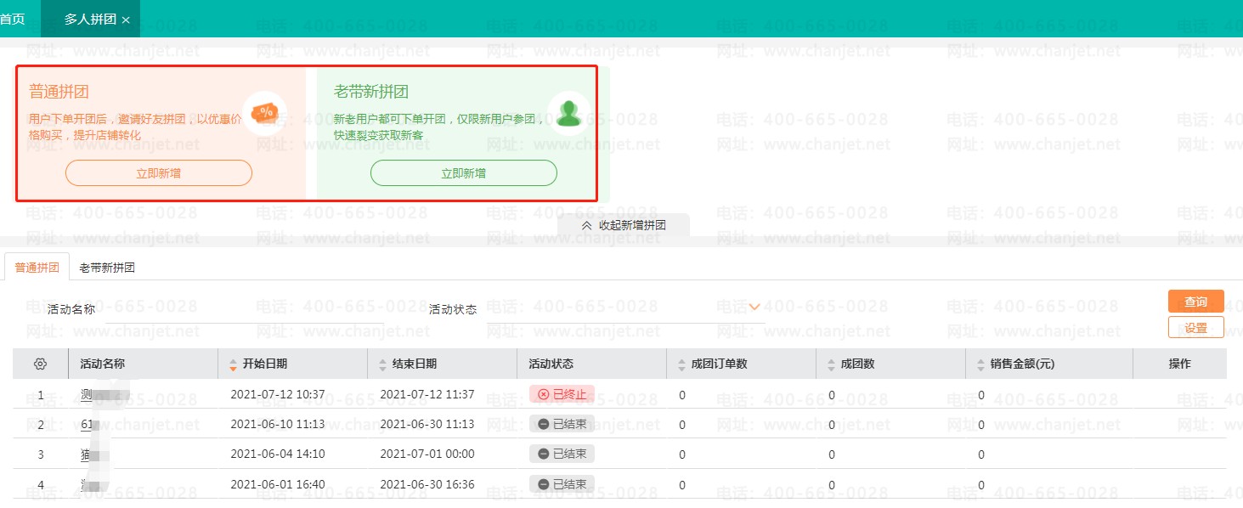
Task: Select end date 2021-07-01 00:00
Action: click(x=427, y=454)
